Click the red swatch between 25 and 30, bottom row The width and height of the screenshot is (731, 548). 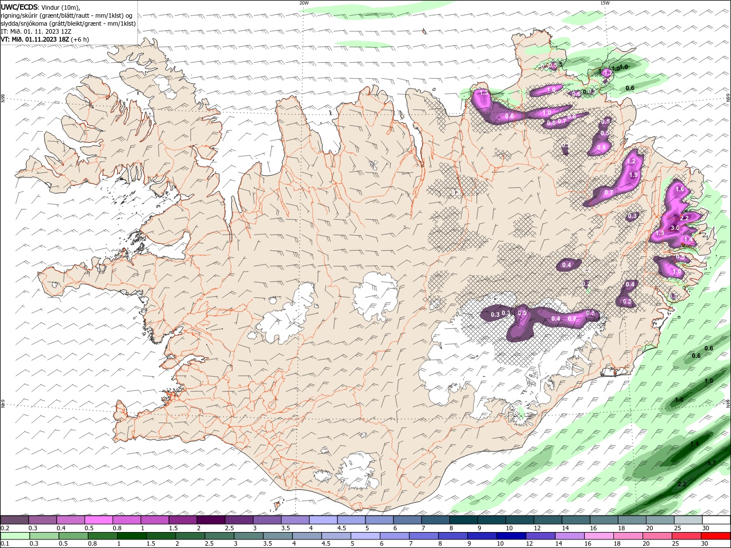tap(686, 536)
